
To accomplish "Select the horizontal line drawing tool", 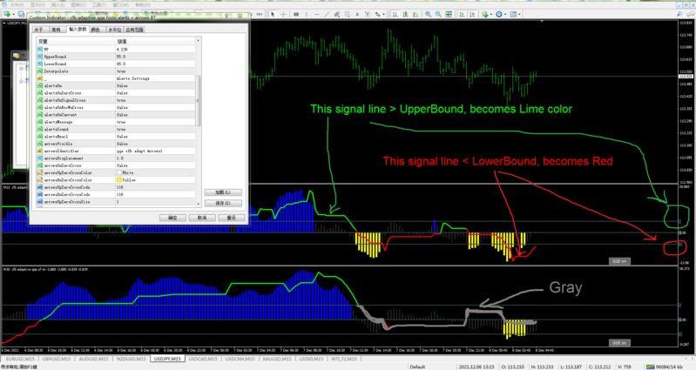I will pyautogui.click(x=316, y=14).
